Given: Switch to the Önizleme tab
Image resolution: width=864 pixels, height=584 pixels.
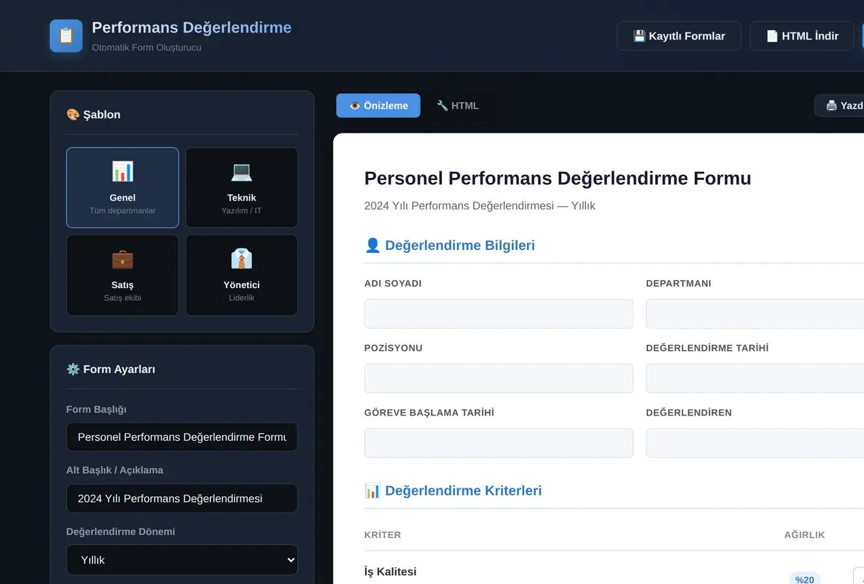Looking at the screenshot, I should point(378,106).
